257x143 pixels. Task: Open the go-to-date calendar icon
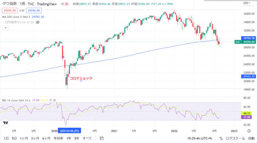101,138
